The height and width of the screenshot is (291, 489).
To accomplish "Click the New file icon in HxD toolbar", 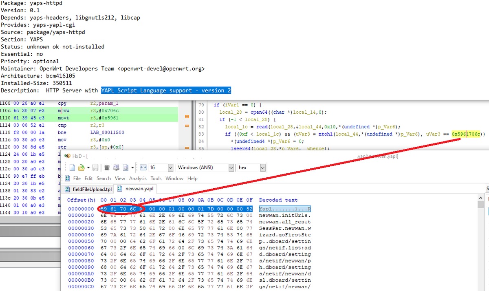I will pyautogui.click(x=73, y=168).
